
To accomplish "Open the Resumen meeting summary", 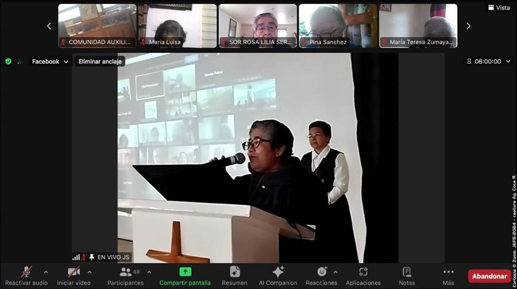I will tap(234, 276).
